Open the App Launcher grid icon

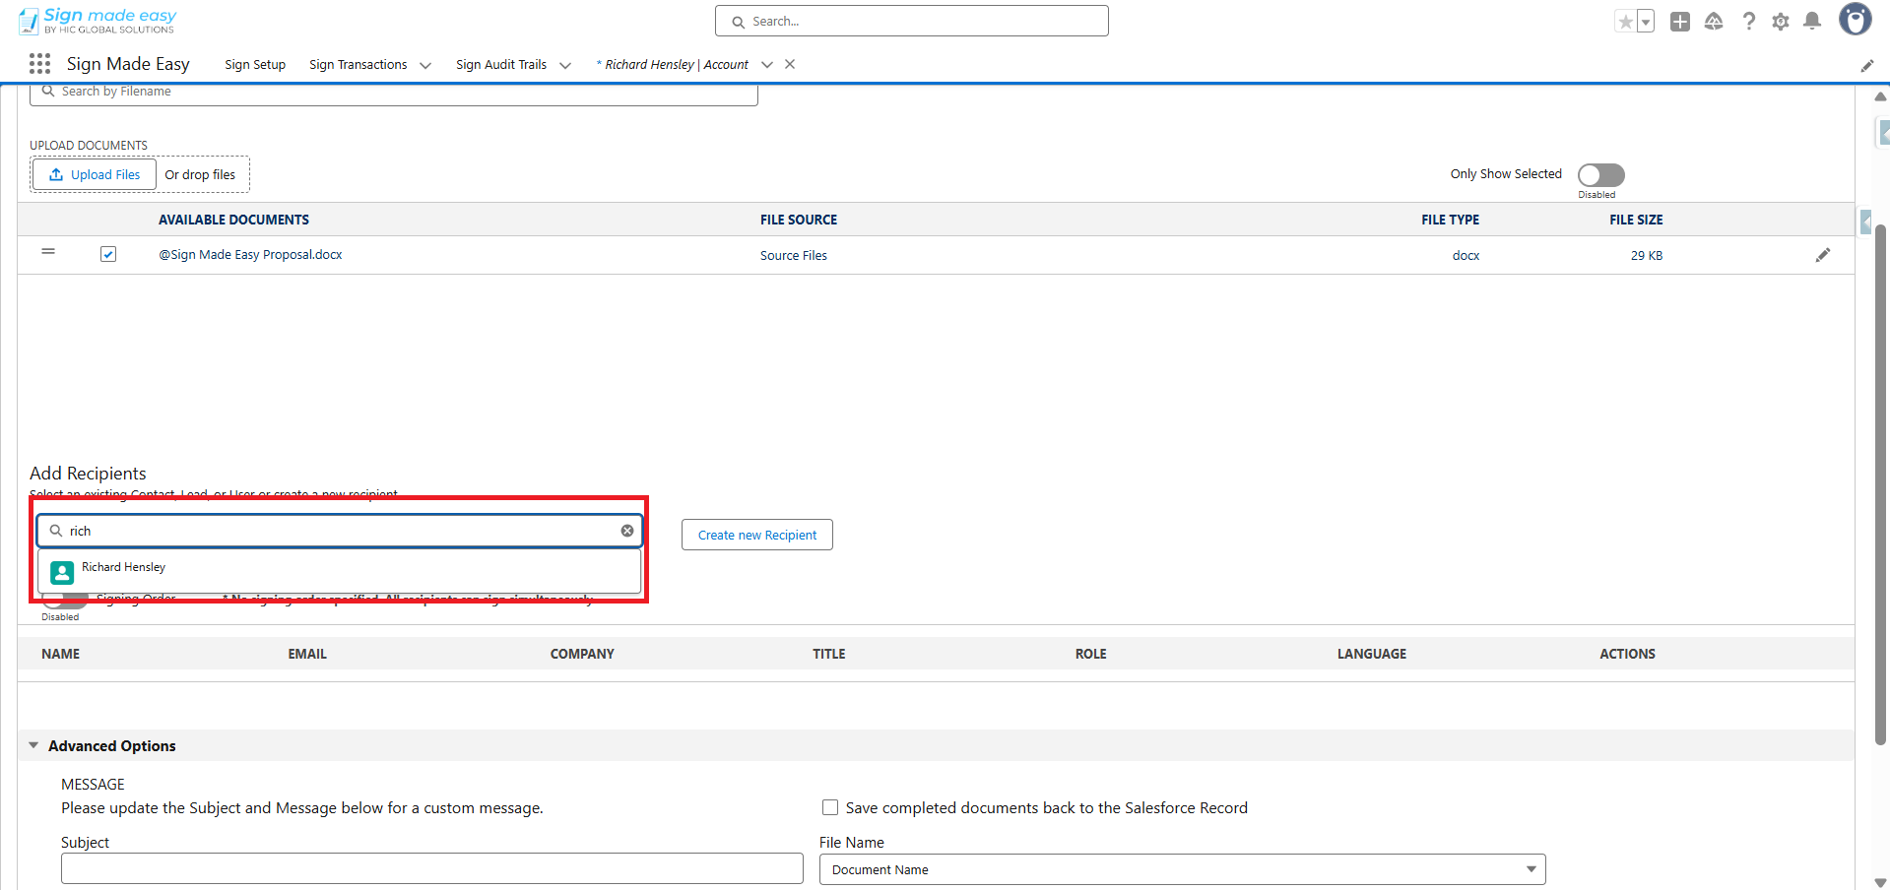(39, 64)
